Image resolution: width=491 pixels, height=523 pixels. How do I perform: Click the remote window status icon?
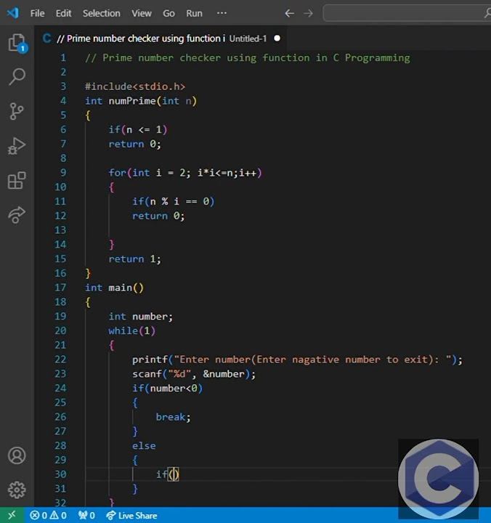click(12, 515)
